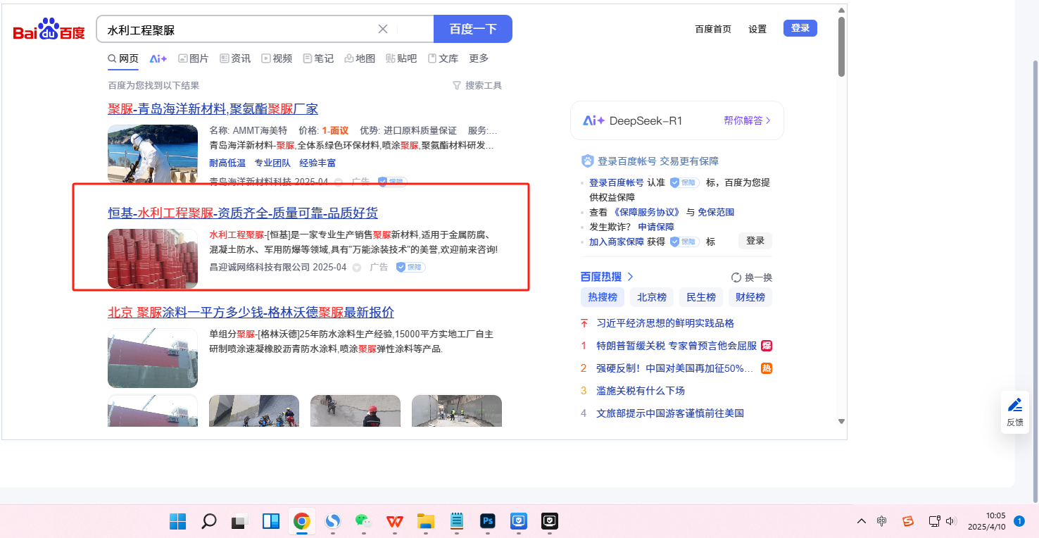Clear the search box with the X icon
The width and height of the screenshot is (1039, 538).
click(x=383, y=29)
